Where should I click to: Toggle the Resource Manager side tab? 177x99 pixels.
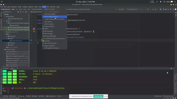tap(1, 24)
